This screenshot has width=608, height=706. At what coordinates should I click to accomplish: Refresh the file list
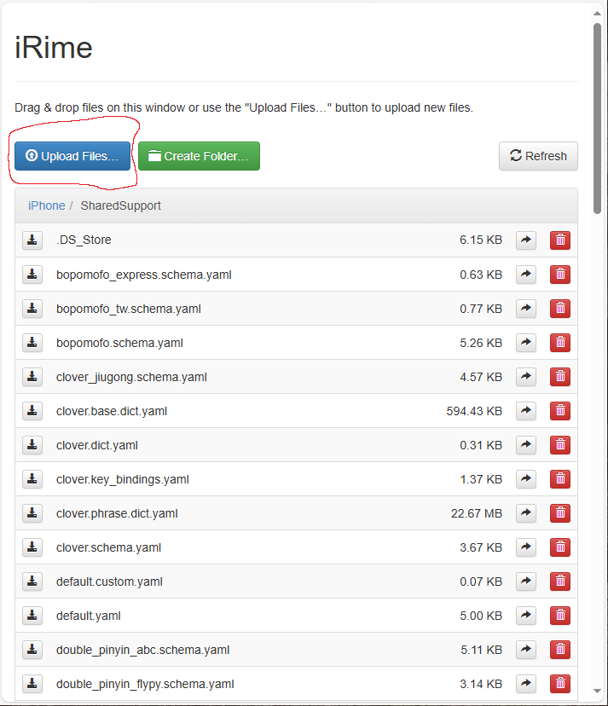coord(538,156)
